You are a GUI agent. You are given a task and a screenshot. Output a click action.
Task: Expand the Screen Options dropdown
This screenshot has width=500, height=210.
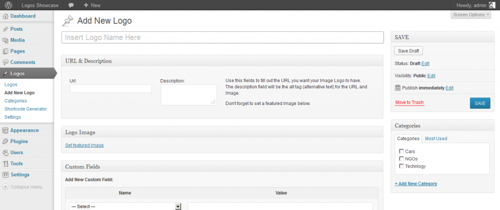[471, 15]
